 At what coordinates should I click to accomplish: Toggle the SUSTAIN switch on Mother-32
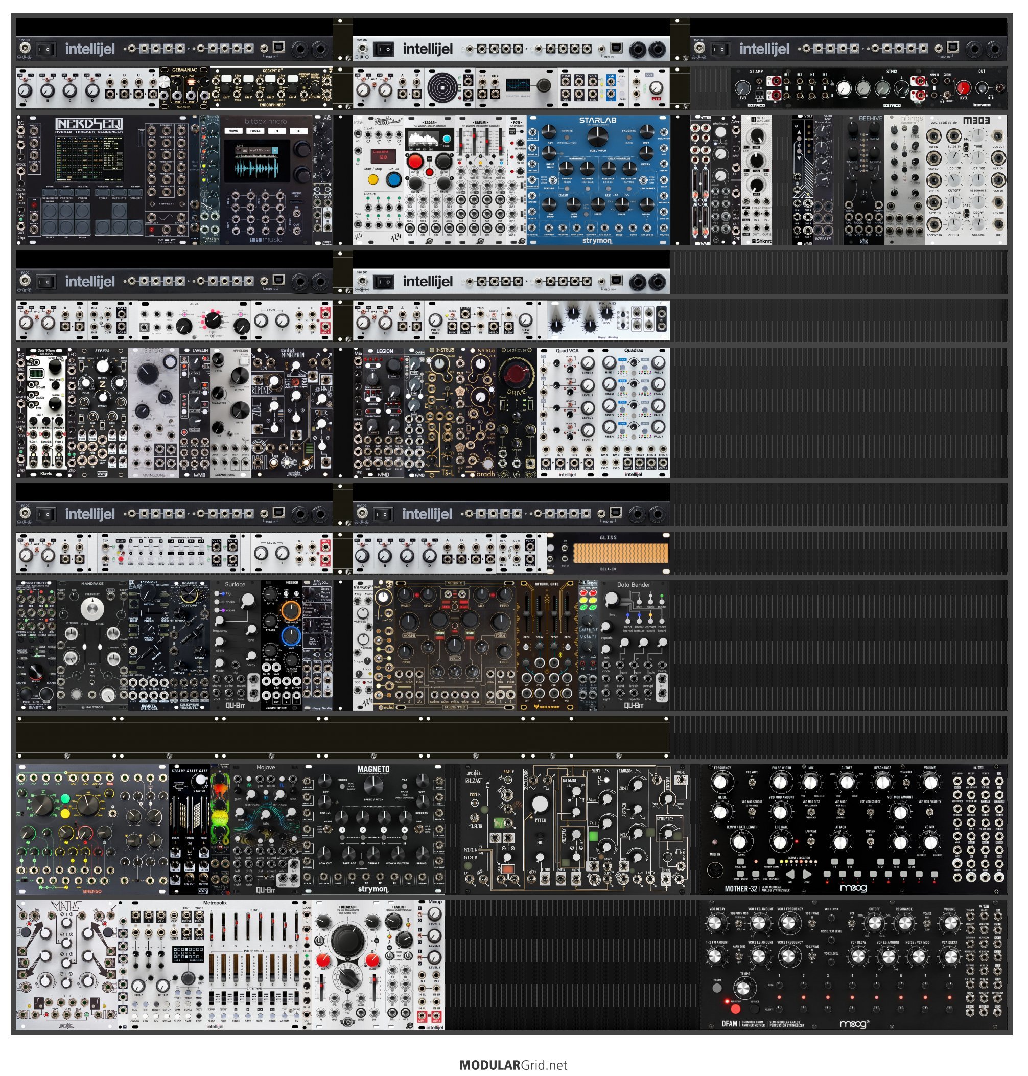point(870,841)
